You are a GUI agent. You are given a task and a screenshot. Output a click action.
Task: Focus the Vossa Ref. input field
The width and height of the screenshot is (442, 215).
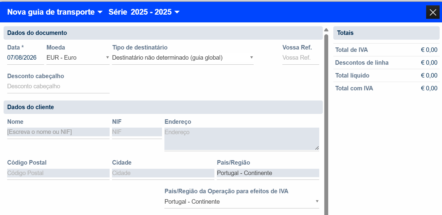click(301, 58)
